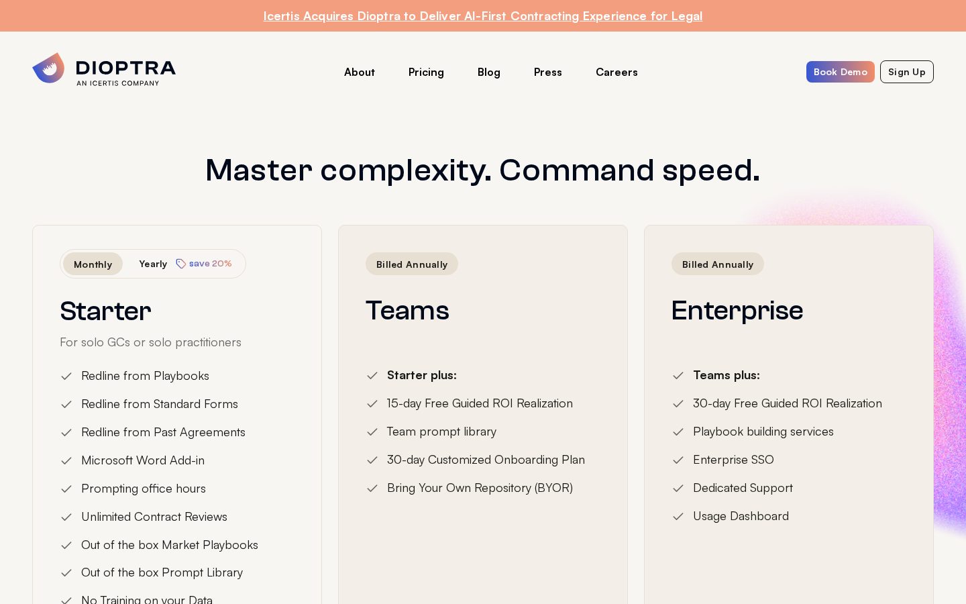The width and height of the screenshot is (966, 604).
Task: Click the Sign Up button
Action: point(907,72)
